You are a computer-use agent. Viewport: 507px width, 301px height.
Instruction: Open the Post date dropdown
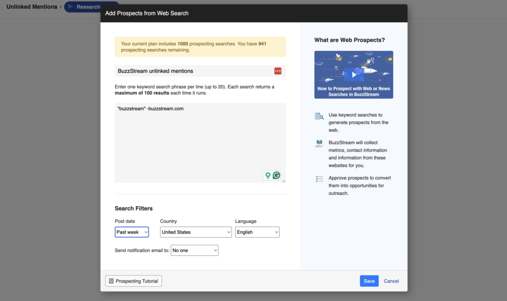tap(131, 232)
